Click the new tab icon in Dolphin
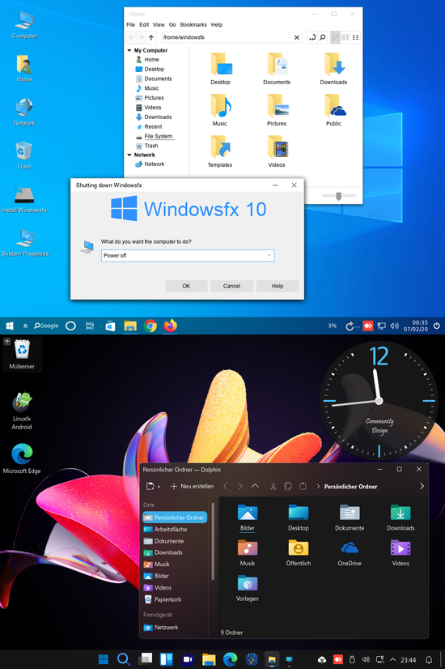The image size is (445, 669). (x=153, y=487)
